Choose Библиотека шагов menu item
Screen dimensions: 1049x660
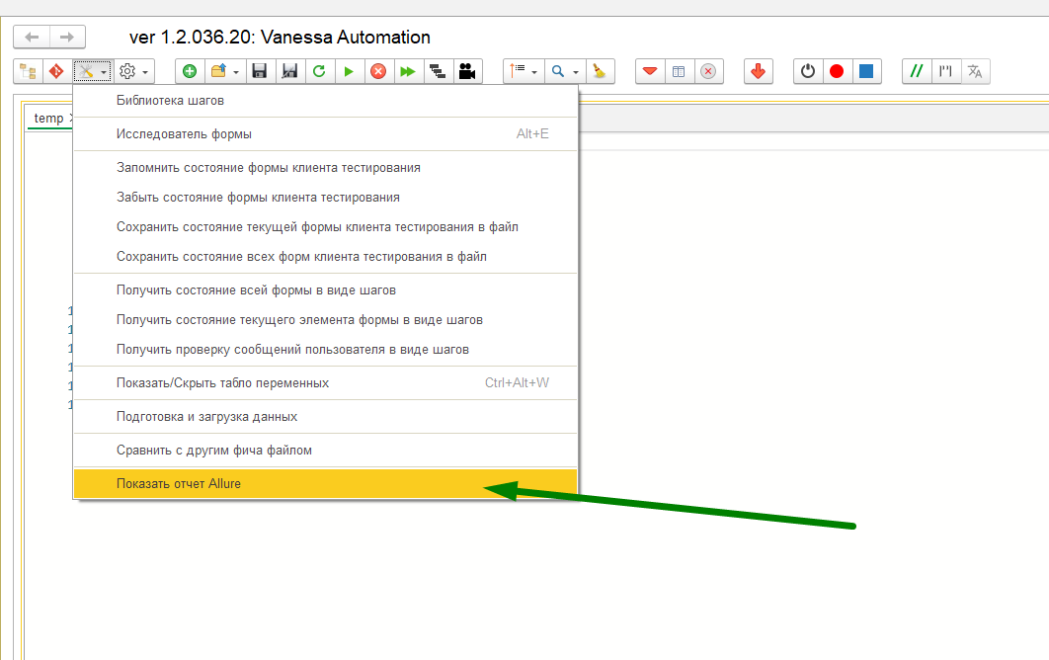(x=325, y=101)
